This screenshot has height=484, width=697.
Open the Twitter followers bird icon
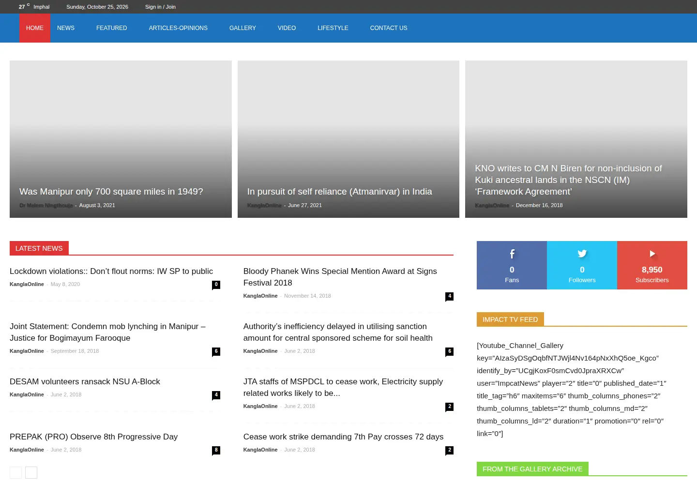582,254
